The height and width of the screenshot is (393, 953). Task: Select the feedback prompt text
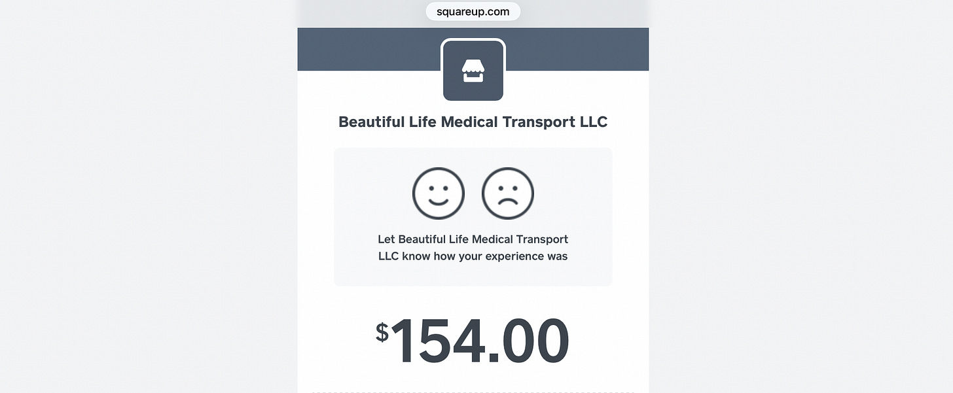click(x=473, y=247)
